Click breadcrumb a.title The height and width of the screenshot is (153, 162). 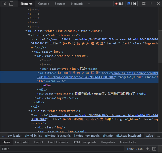click(x=149, y=136)
